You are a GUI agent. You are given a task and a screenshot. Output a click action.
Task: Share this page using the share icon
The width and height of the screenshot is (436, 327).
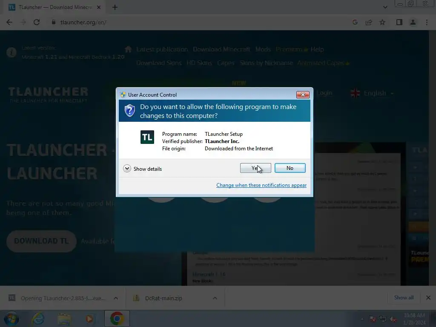369,22
